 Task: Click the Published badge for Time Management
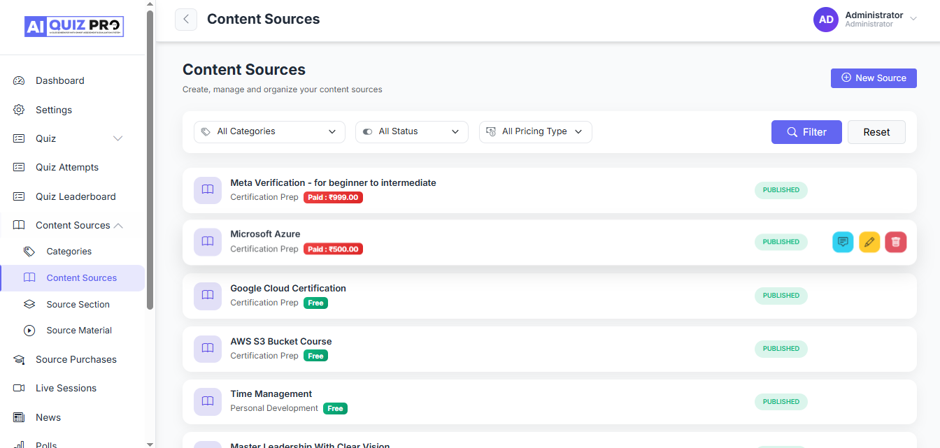[781, 402]
